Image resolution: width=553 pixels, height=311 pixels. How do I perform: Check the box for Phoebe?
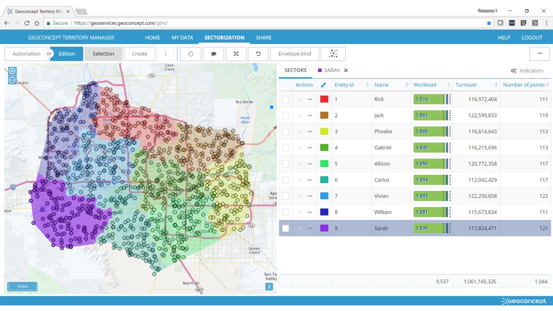click(x=286, y=132)
